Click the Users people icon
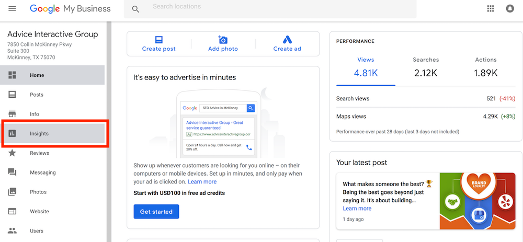 tap(12, 231)
